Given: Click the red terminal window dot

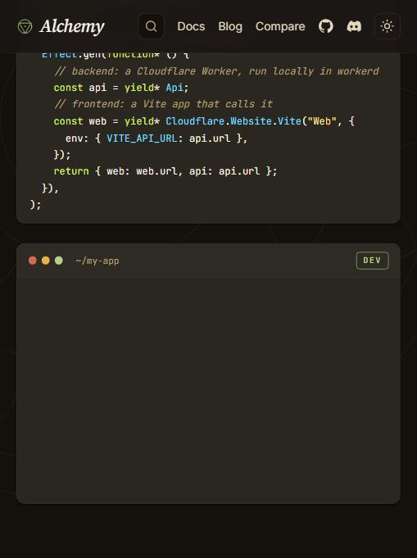Looking at the screenshot, I should point(33,261).
